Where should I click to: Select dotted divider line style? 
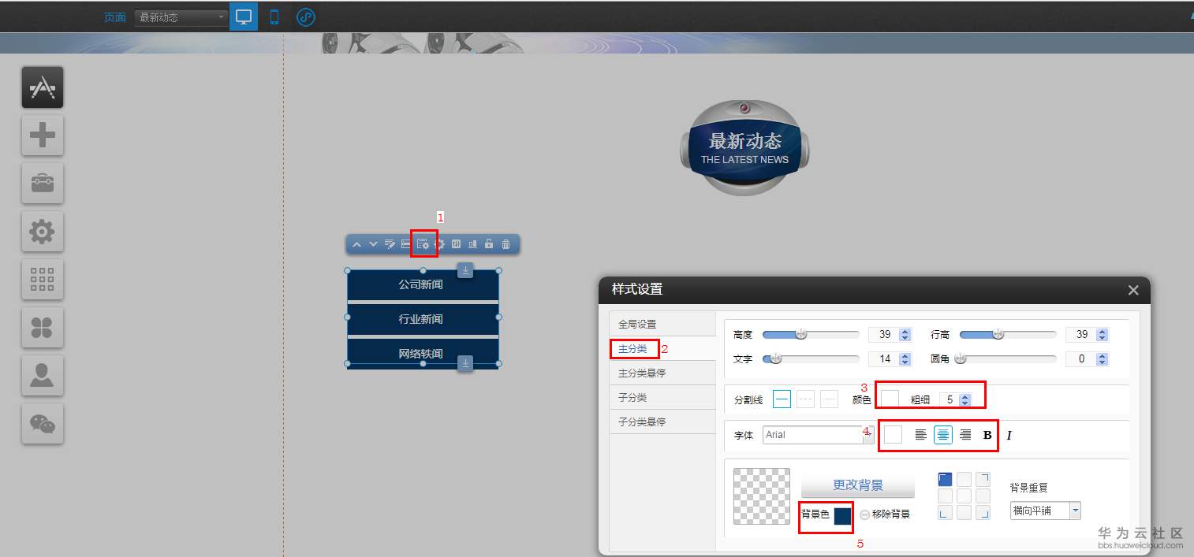829,399
